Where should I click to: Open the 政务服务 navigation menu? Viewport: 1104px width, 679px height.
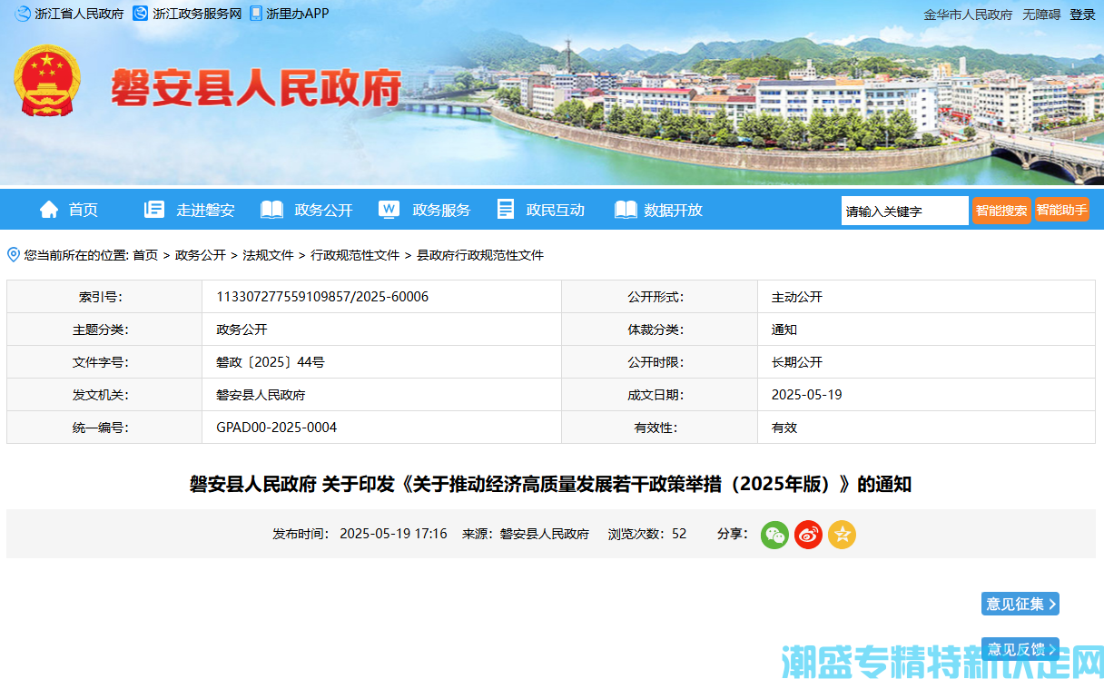click(x=441, y=210)
